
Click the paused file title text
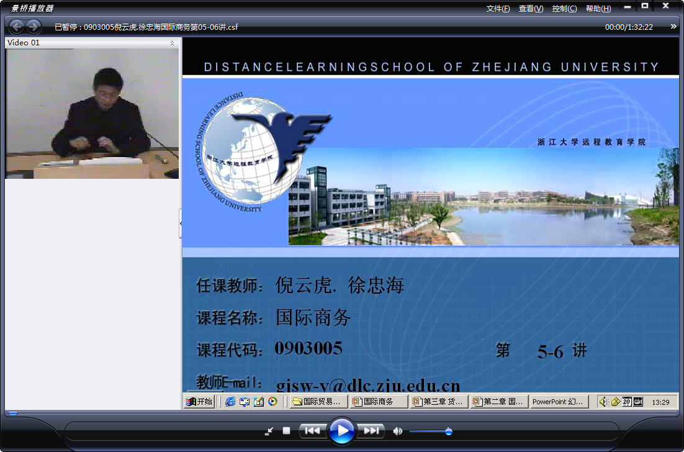pos(146,27)
